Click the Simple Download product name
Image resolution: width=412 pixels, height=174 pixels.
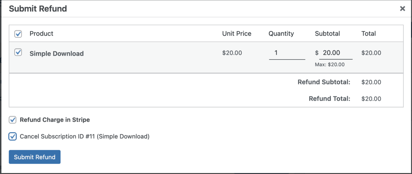pyautogui.click(x=57, y=54)
